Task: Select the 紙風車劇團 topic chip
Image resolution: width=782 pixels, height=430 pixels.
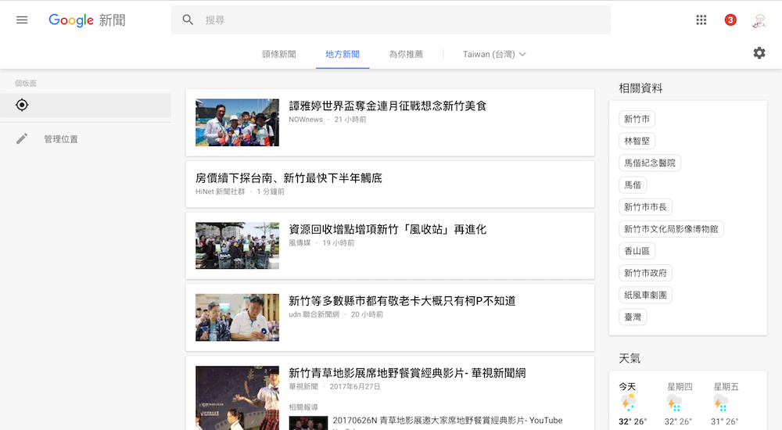Action: click(645, 295)
